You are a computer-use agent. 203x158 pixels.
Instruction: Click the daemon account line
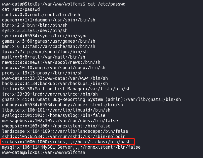41,20
